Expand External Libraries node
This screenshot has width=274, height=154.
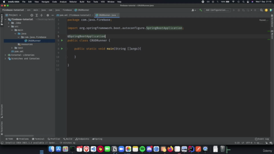tap(6, 55)
